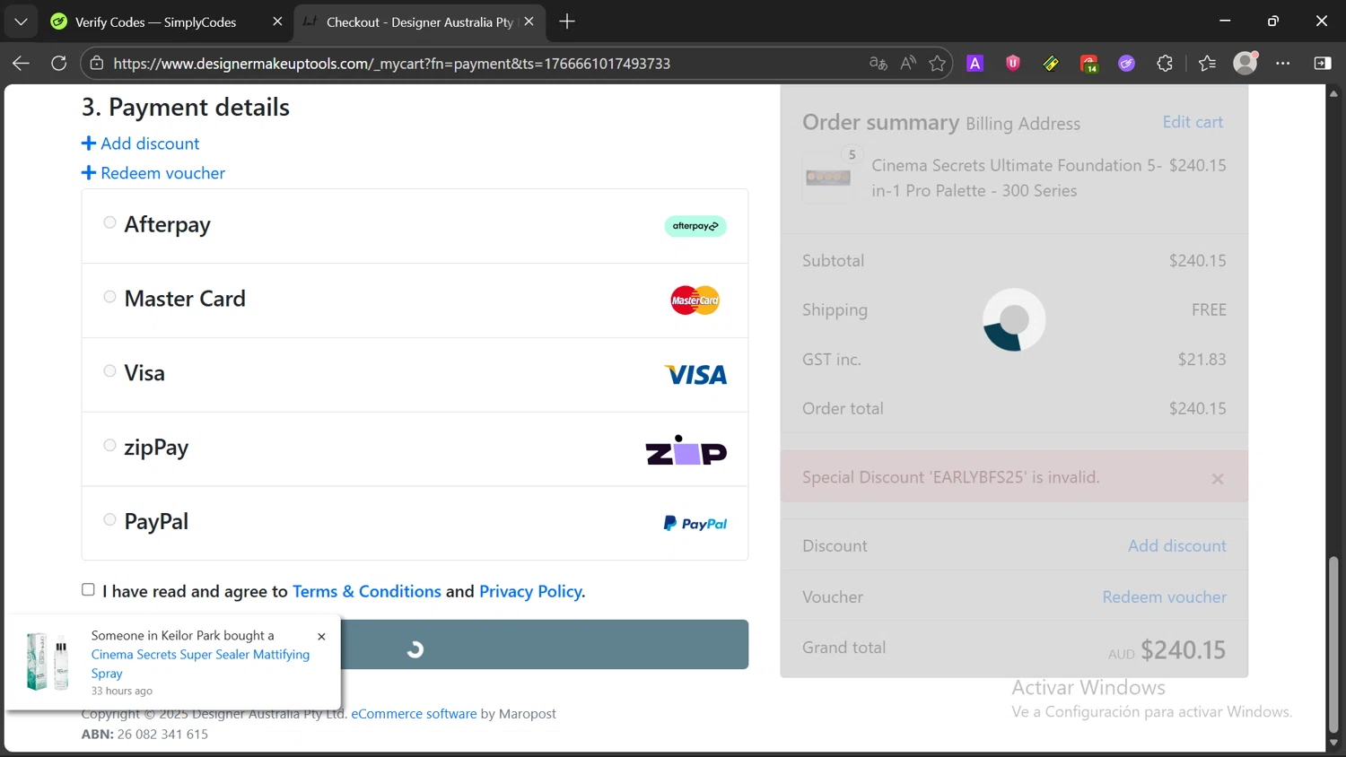The width and height of the screenshot is (1346, 757).
Task: Click Add discount in the Discount row
Action: [1177, 545]
